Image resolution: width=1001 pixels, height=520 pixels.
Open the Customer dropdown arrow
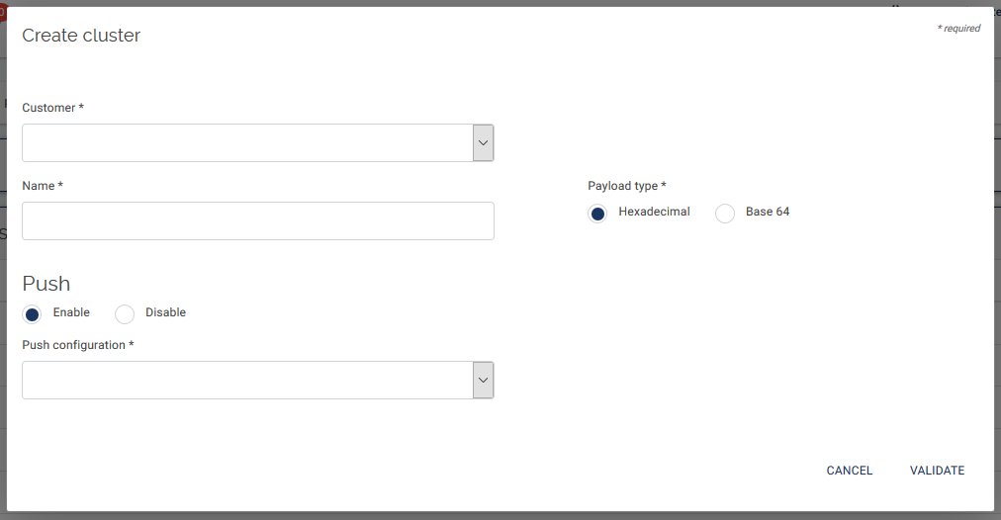coord(483,143)
